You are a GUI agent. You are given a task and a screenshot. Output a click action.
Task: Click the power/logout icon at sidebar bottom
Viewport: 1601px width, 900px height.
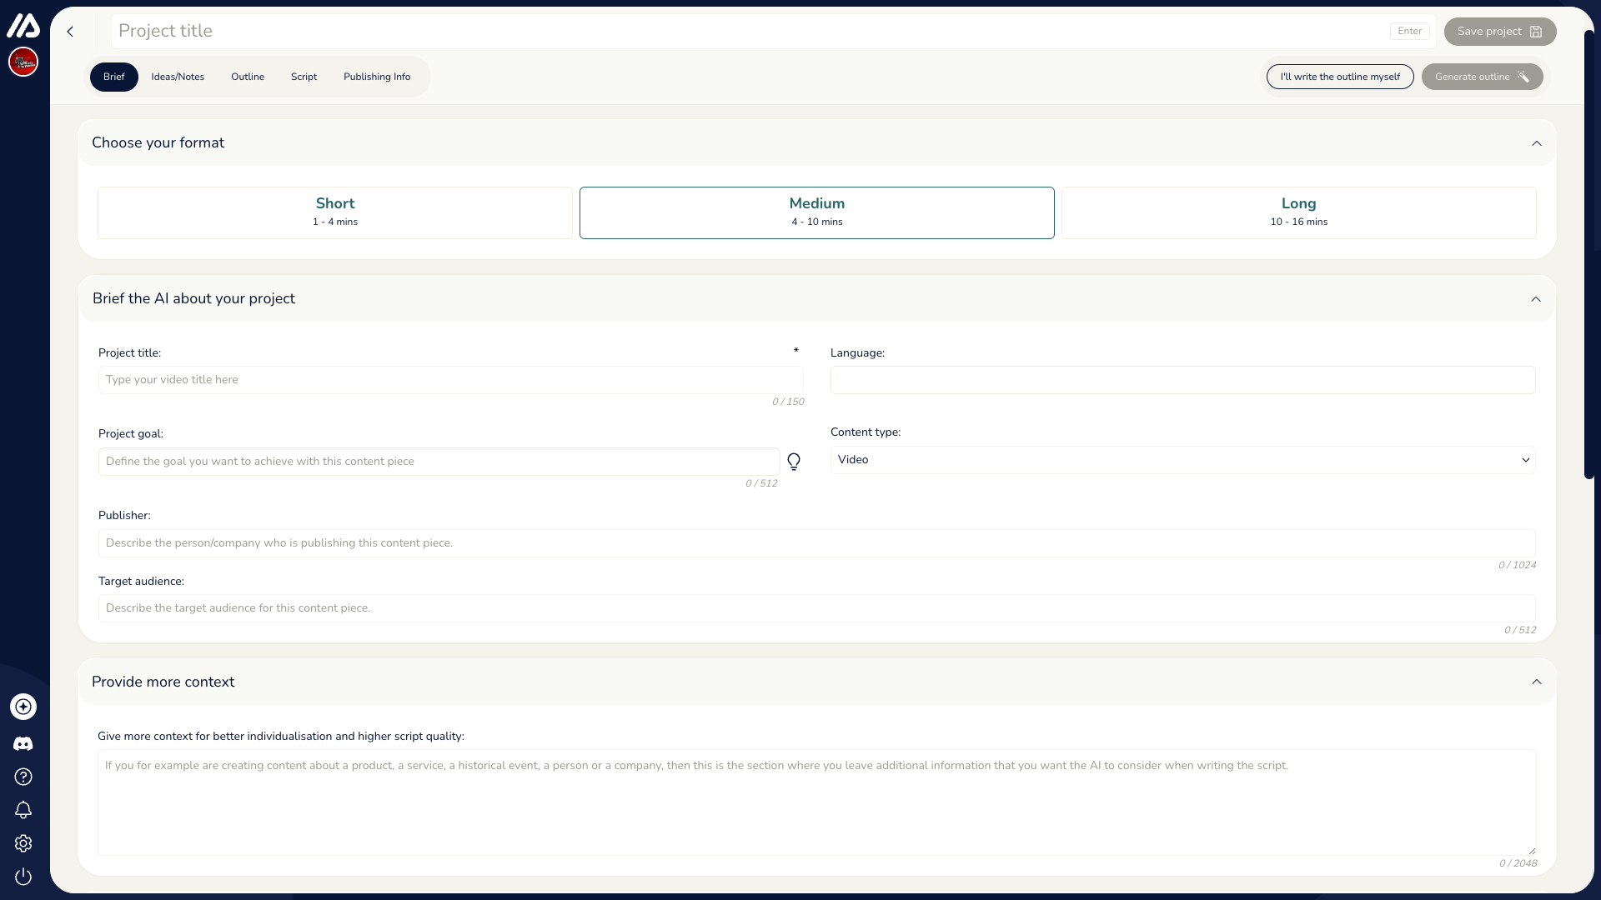(23, 877)
